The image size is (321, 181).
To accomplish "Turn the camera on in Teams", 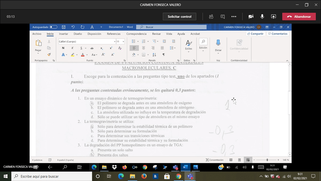I will pos(251,17).
